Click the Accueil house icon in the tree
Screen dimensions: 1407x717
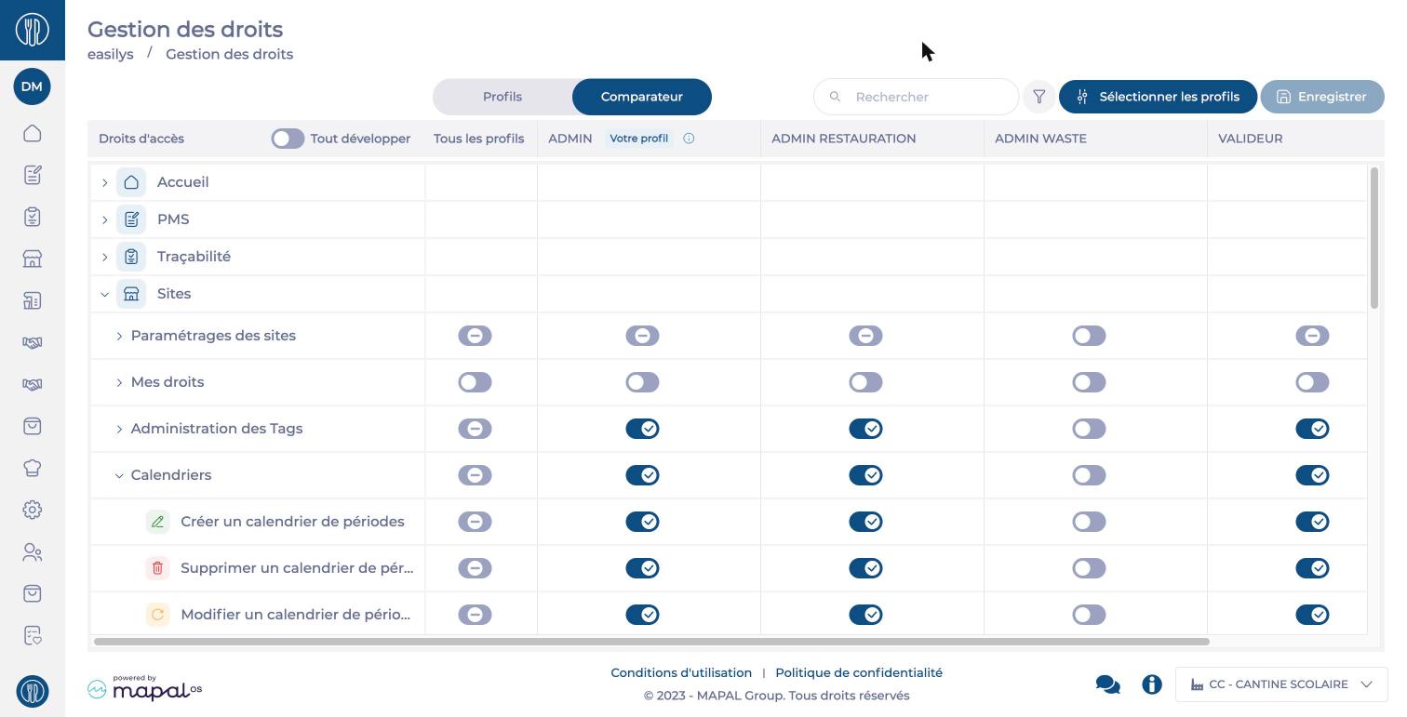point(131,182)
